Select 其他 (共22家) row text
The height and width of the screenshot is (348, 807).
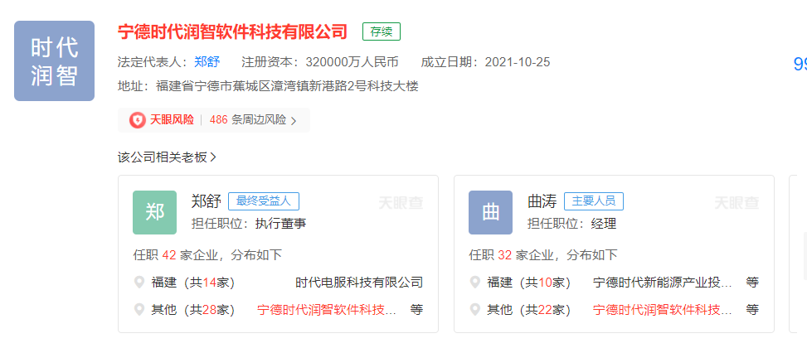coord(529,310)
